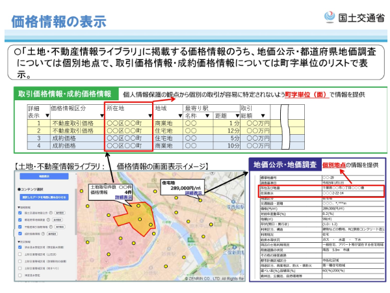Image resolution: width=390 pixels, height=293 pixels.
Task: Select the 地価公示・地価調査 dark blue header
Action: 285,165
